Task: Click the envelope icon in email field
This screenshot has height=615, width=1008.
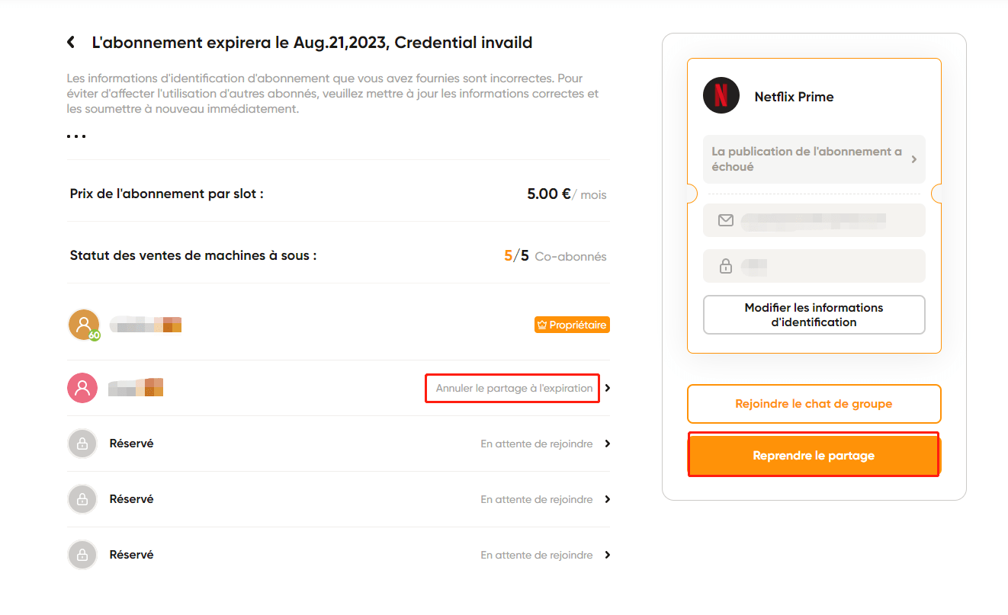Action: 726,220
